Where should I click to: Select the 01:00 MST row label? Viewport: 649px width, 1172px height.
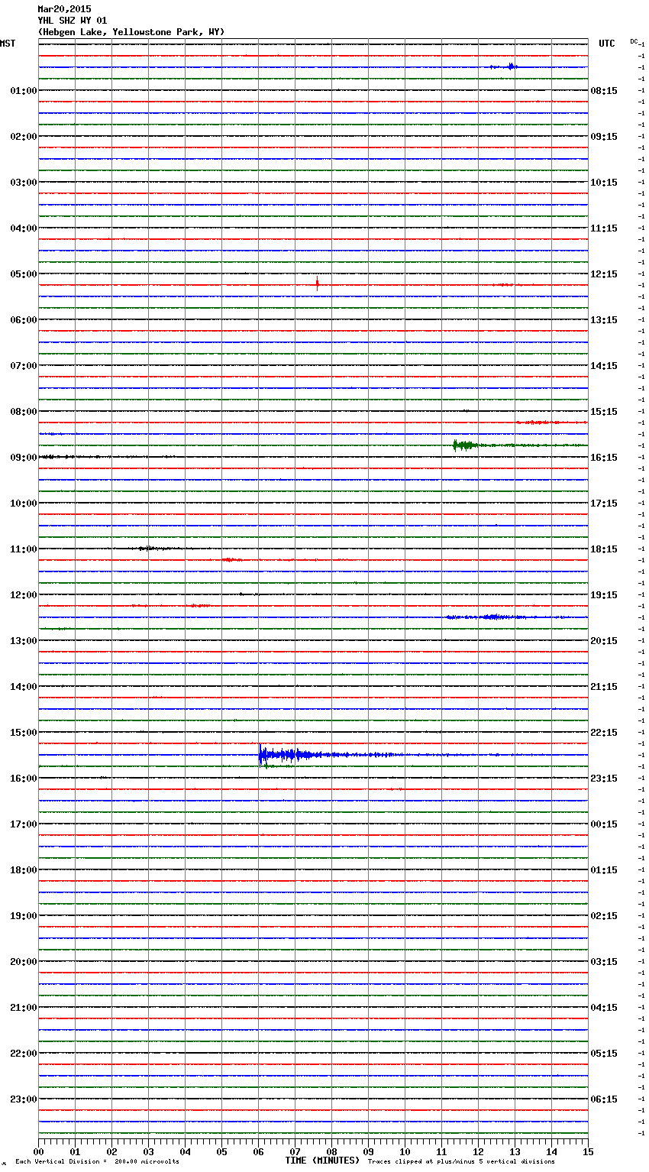click(x=24, y=91)
